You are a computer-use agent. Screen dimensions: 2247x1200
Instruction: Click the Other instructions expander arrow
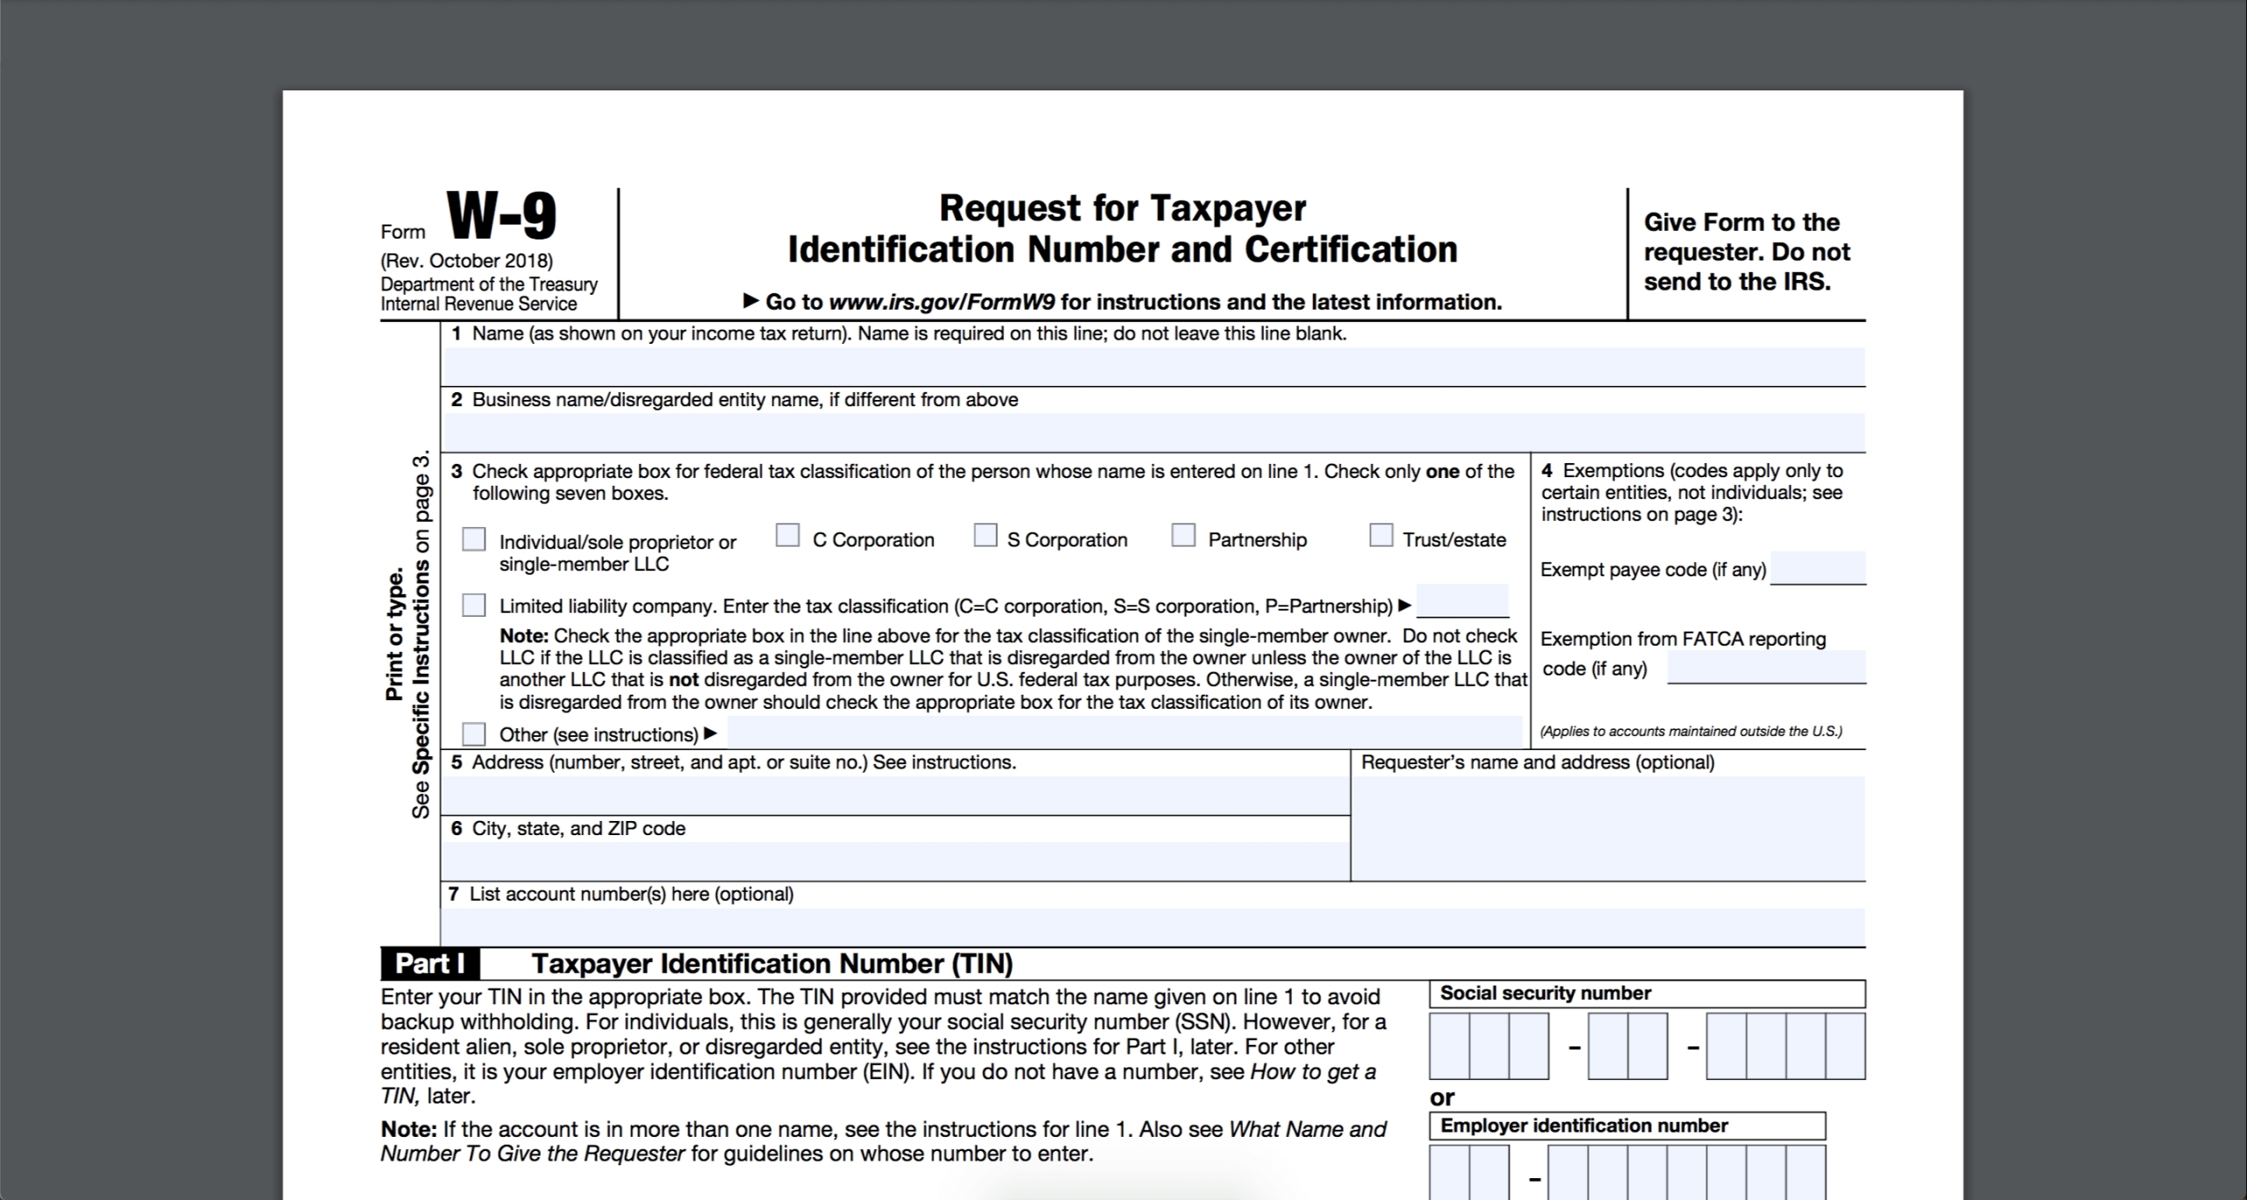pyautogui.click(x=714, y=733)
